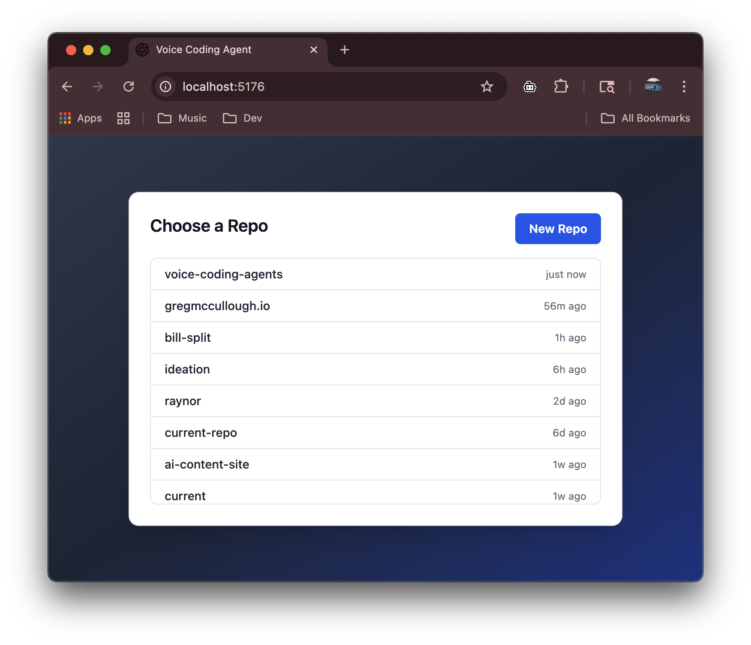
Task: Expand the Dev bookmarks folder
Action: (x=243, y=118)
